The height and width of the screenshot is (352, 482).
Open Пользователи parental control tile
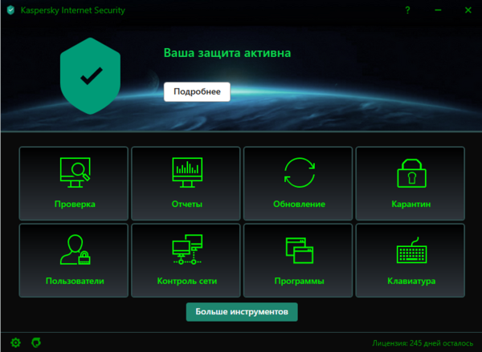point(73,261)
